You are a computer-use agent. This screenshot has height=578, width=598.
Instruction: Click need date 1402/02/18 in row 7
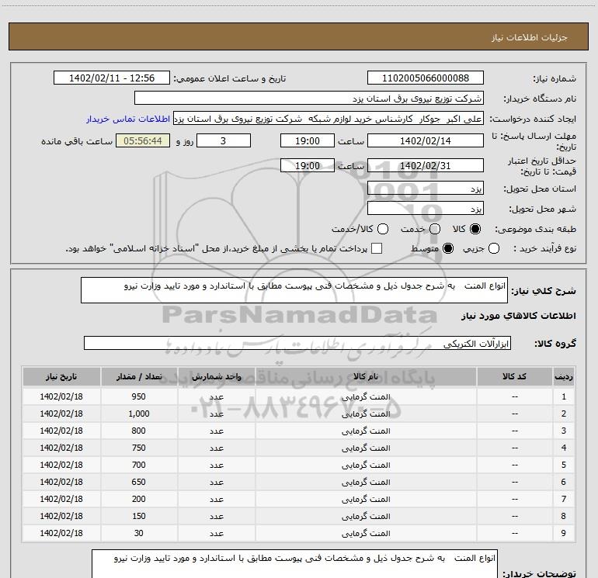[61, 499]
